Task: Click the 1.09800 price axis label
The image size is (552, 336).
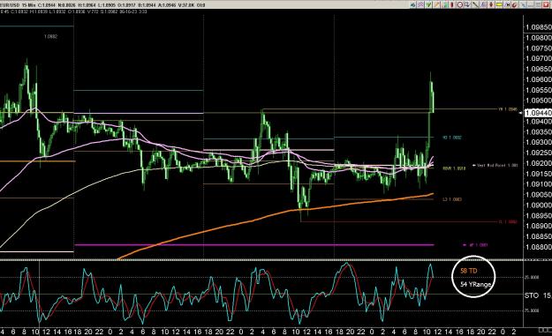Action: [x=539, y=38]
